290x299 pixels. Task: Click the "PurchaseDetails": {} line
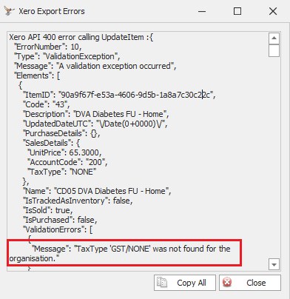point(61,133)
